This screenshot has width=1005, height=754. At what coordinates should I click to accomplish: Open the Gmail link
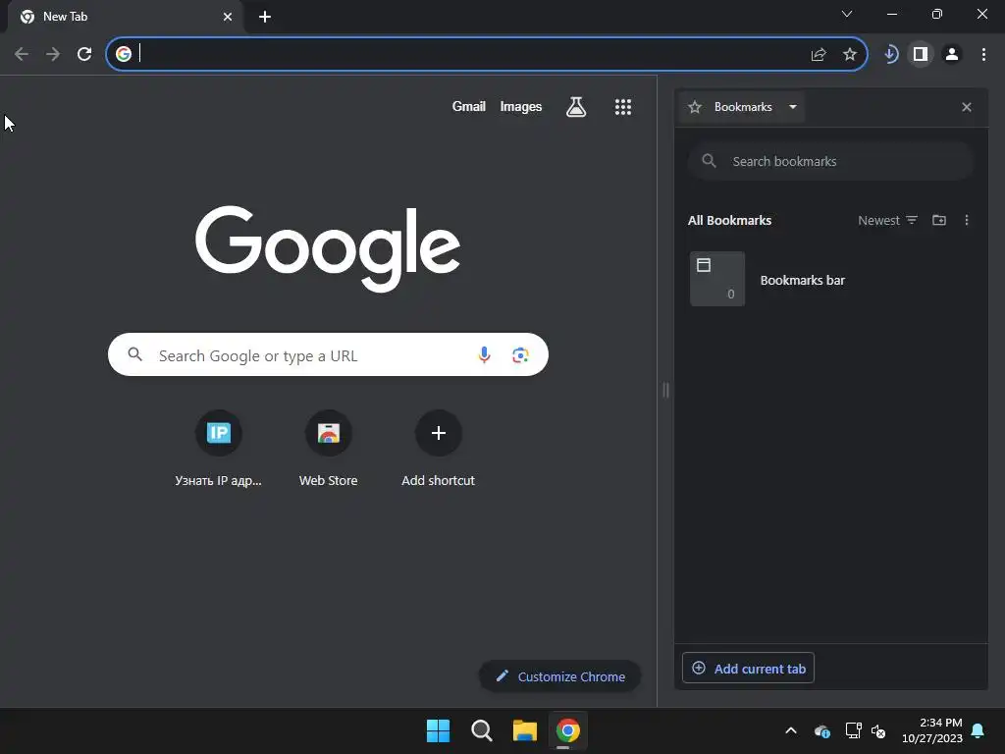[x=468, y=106]
